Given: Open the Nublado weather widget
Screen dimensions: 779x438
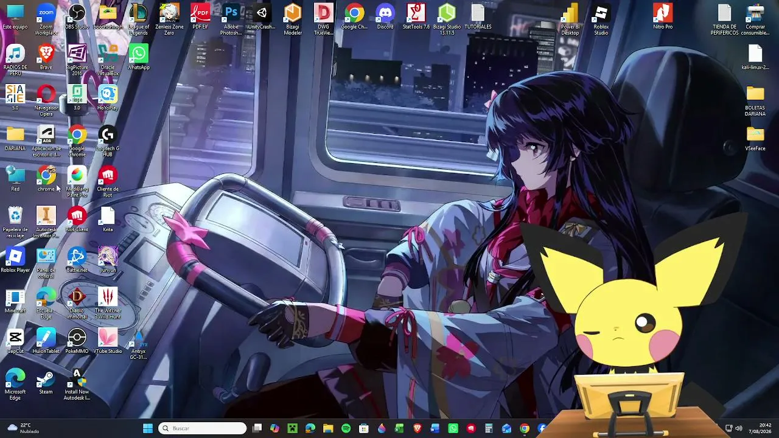Looking at the screenshot, I should point(23,428).
